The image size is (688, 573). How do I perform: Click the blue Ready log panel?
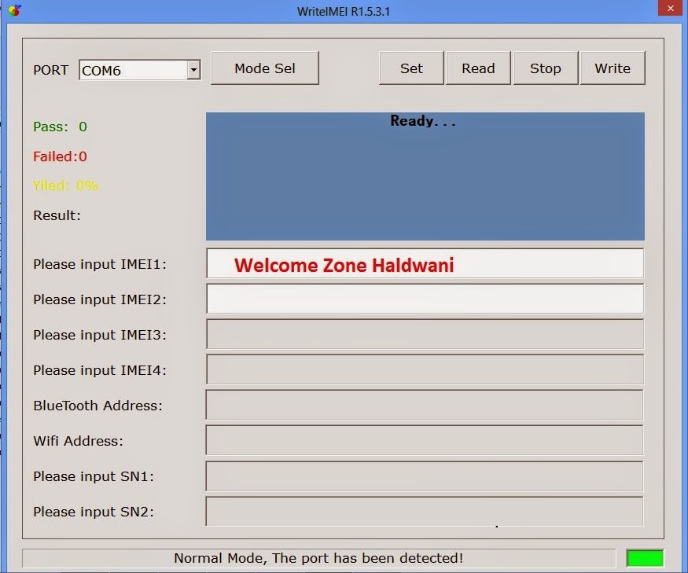pyautogui.click(x=425, y=176)
